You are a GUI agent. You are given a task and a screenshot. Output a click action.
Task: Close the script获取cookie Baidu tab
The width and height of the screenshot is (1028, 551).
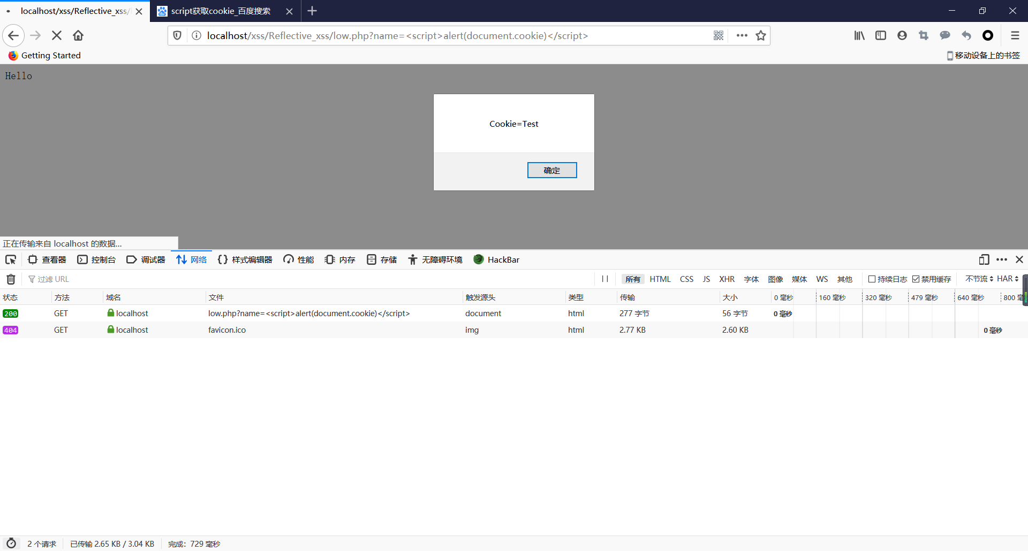[x=289, y=11]
